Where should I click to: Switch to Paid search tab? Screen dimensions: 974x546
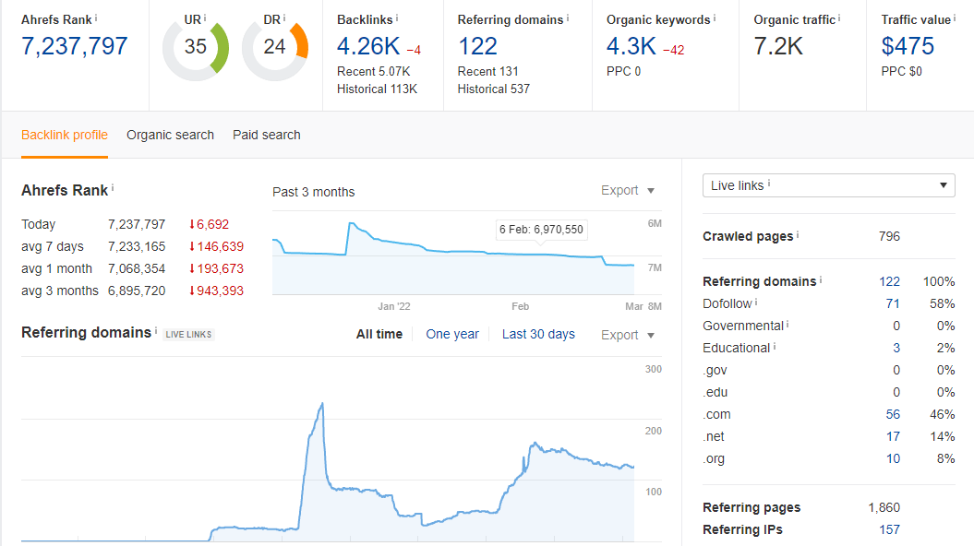pos(267,135)
